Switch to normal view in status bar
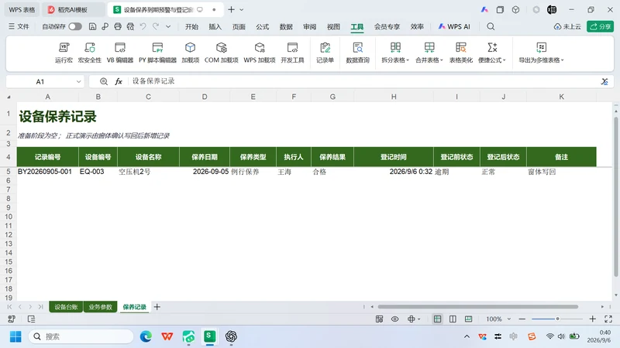This screenshot has width=620, height=348. click(437, 319)
